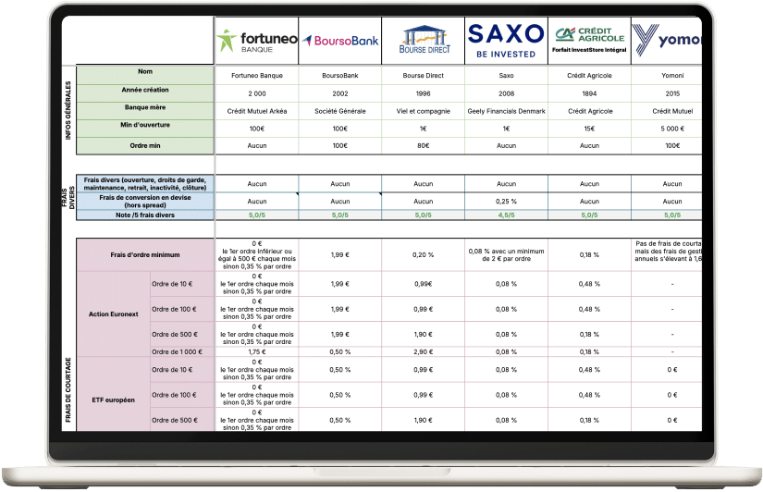Click 'INFOS GÉNÉRALES' vertical section label

68,110
